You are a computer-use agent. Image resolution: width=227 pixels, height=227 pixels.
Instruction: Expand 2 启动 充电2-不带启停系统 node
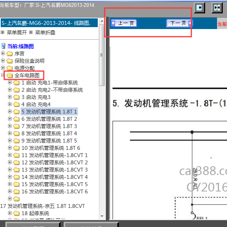[10, 90]
